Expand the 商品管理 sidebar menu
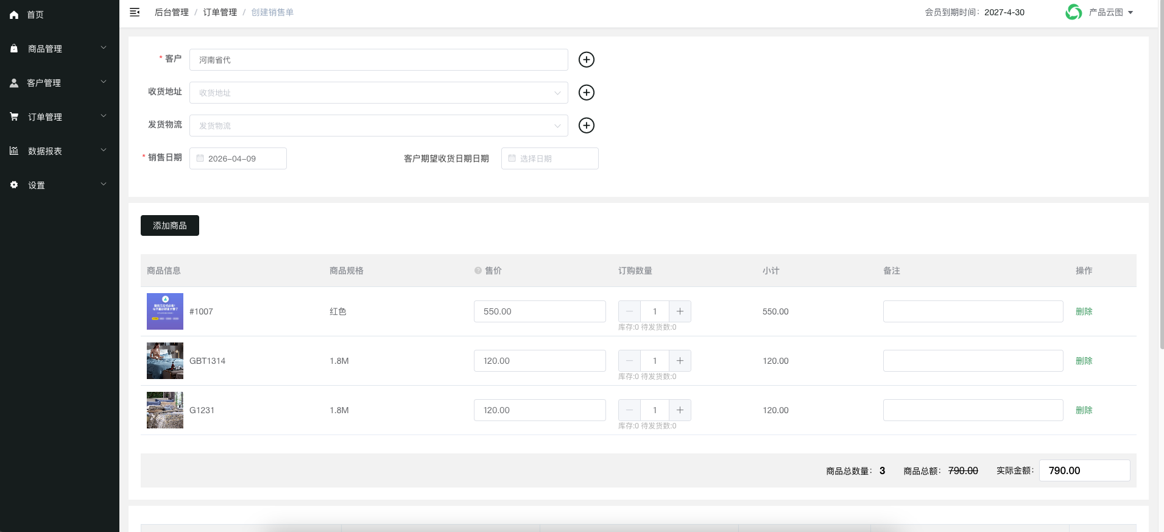Image resolution: width=1164 pixels, height=532 pixels. pyautogui.click(x=60, y=48)
